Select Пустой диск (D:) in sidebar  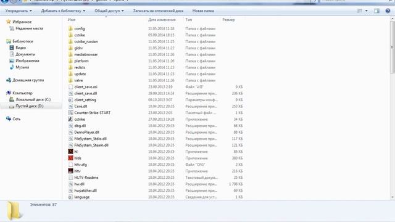tap(30, 106)
